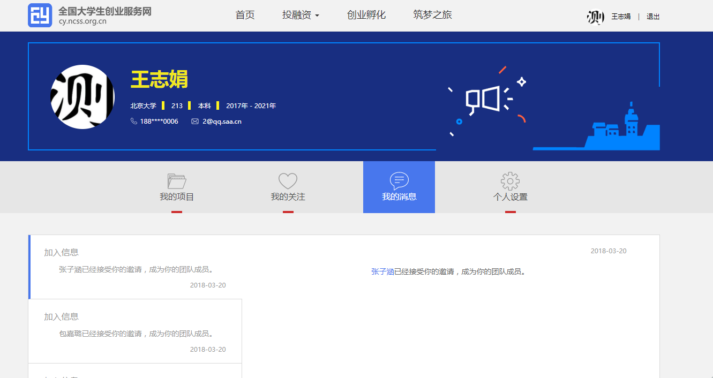Open 筑梦之旅 navigation item

432,15
